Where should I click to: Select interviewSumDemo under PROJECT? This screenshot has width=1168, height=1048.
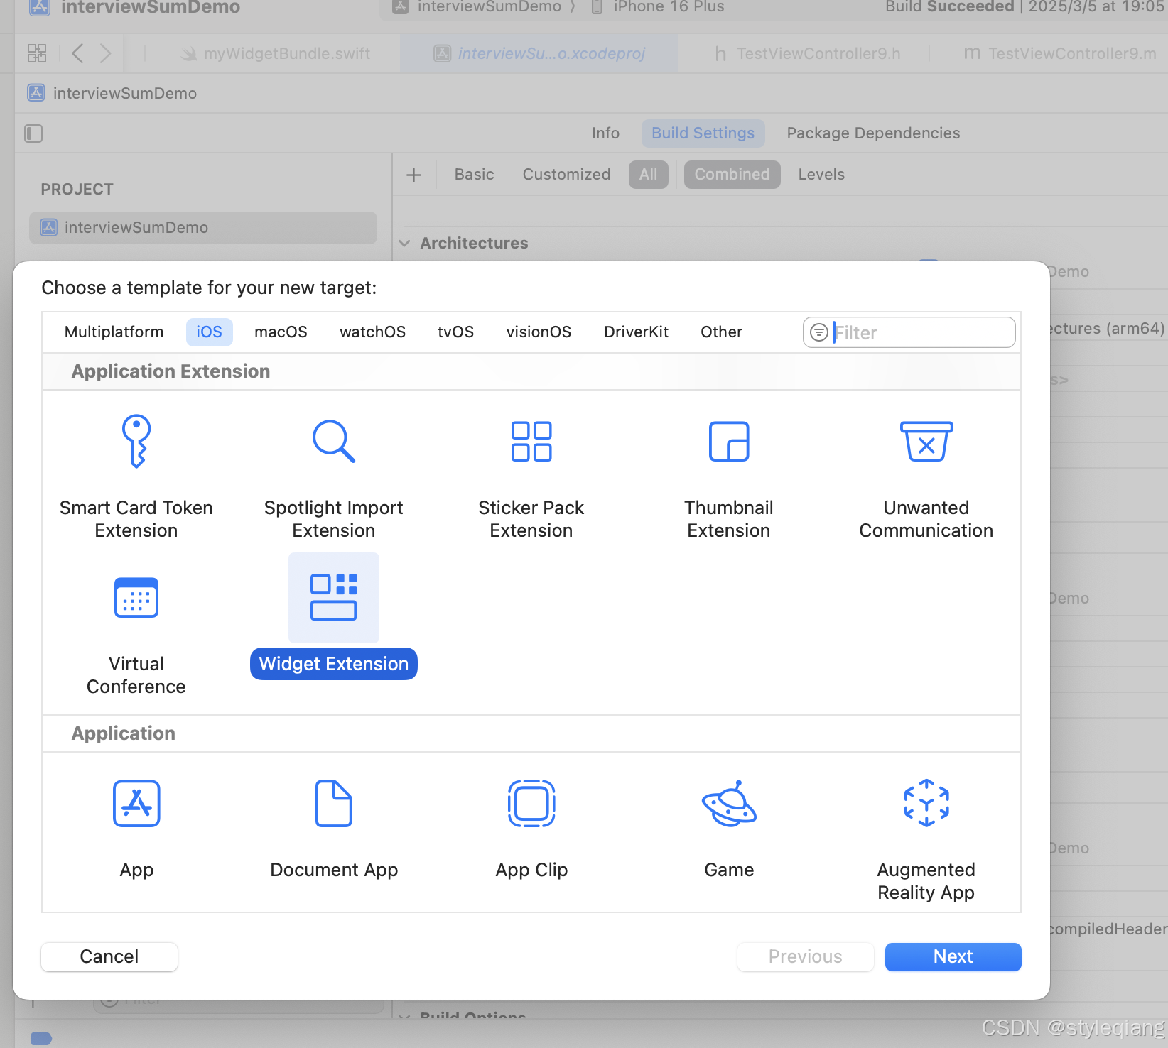203,228
